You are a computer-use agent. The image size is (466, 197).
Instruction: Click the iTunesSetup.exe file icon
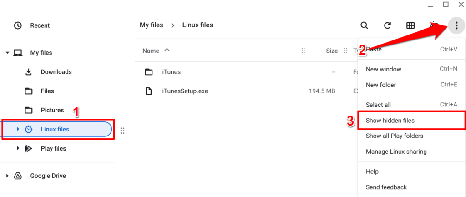tap(148, 91)
